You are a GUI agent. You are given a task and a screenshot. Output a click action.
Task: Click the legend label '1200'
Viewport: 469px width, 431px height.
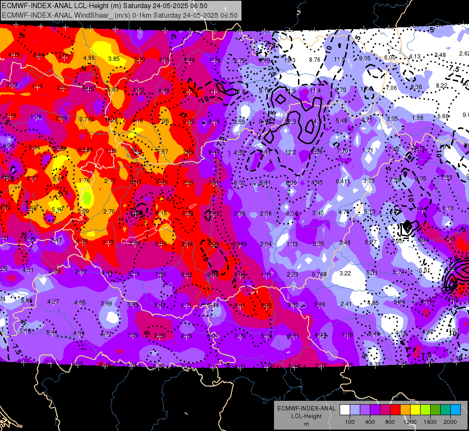[x=410, y=422]
